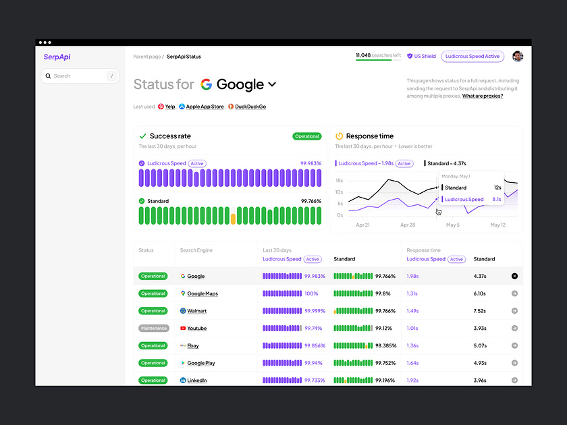
Task: Click the Response time clock icon
Action: point(339,136)
